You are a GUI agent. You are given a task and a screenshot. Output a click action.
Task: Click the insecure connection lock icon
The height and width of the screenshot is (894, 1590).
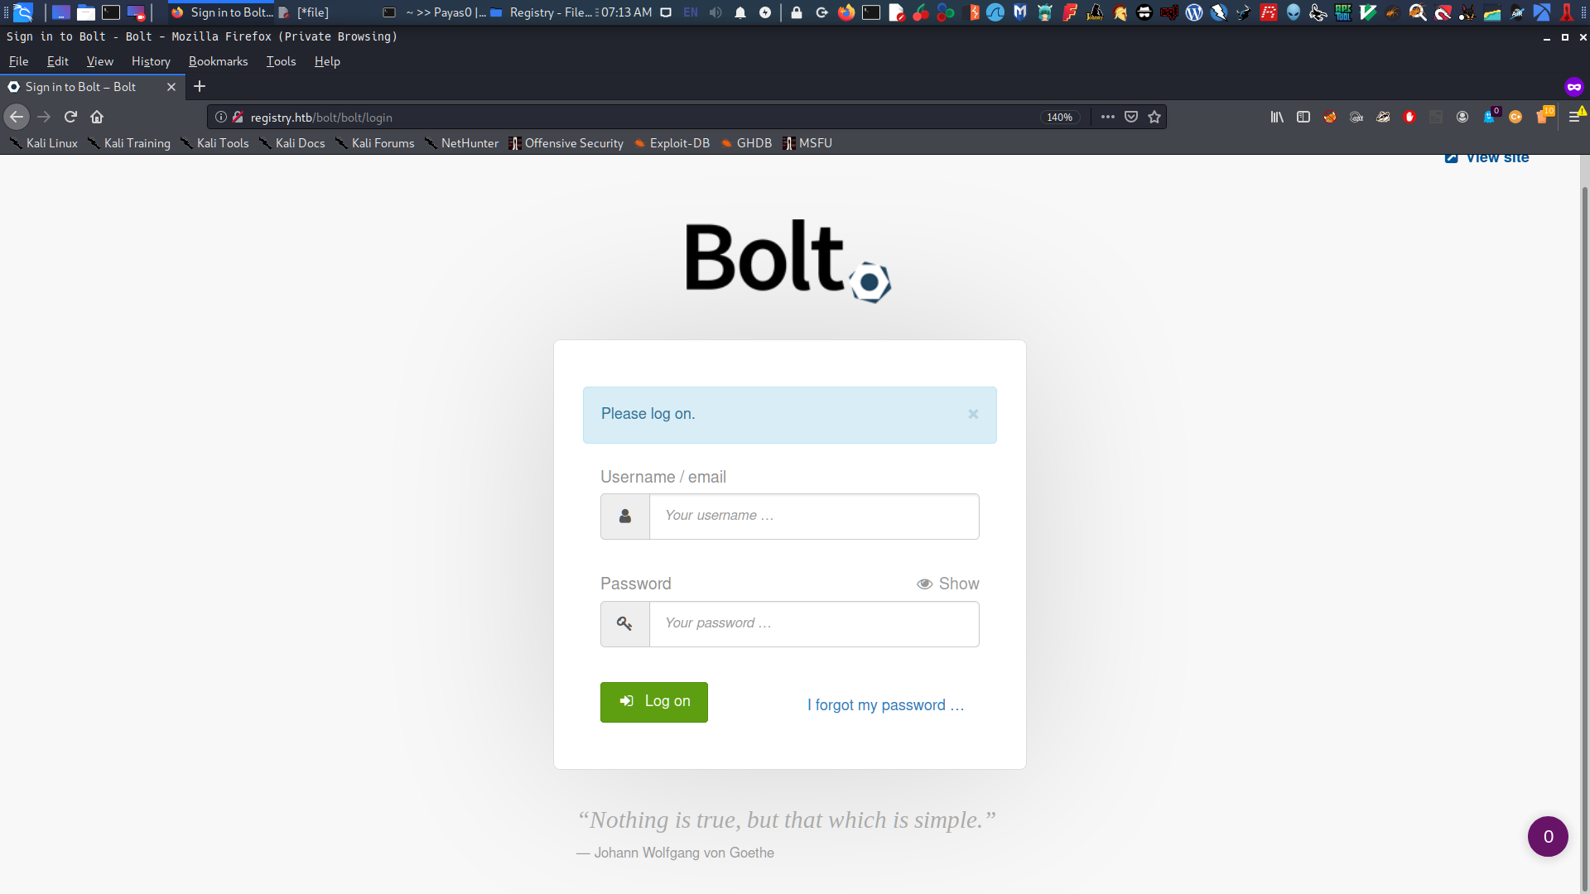point(238,117)
